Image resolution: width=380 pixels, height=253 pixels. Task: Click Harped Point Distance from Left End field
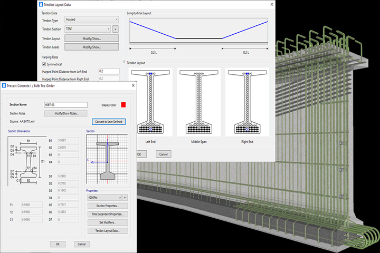pos(109,71)
